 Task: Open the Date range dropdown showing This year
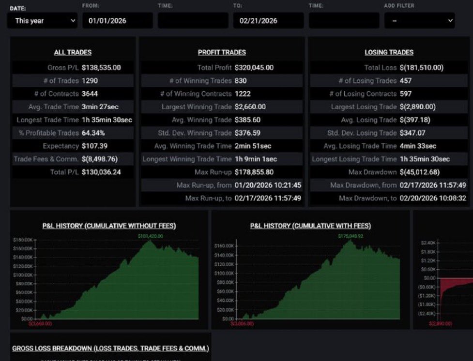42,21
